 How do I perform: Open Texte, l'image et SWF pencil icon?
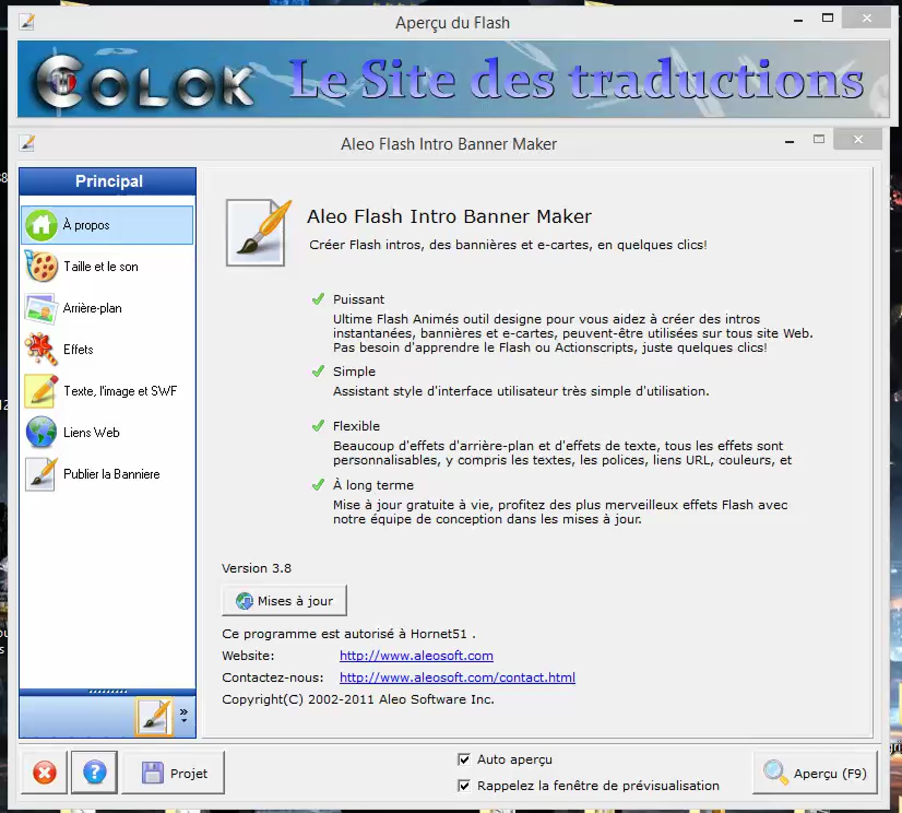(x=41, y=391)
